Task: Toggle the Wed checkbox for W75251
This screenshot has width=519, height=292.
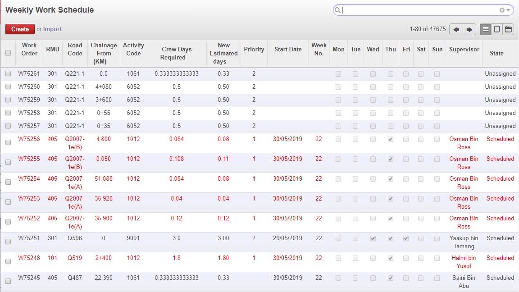Action: click(373, 238)
